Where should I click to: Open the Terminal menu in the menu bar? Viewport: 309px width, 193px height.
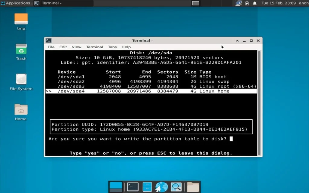[x=94, y=47]
